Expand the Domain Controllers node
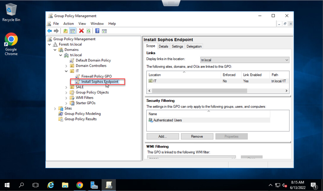This screenshot has width=323, height=191. click(x=66, y=66)
